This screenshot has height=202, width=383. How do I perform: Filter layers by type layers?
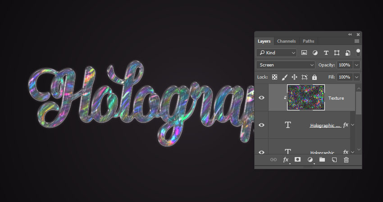(326, 53)
